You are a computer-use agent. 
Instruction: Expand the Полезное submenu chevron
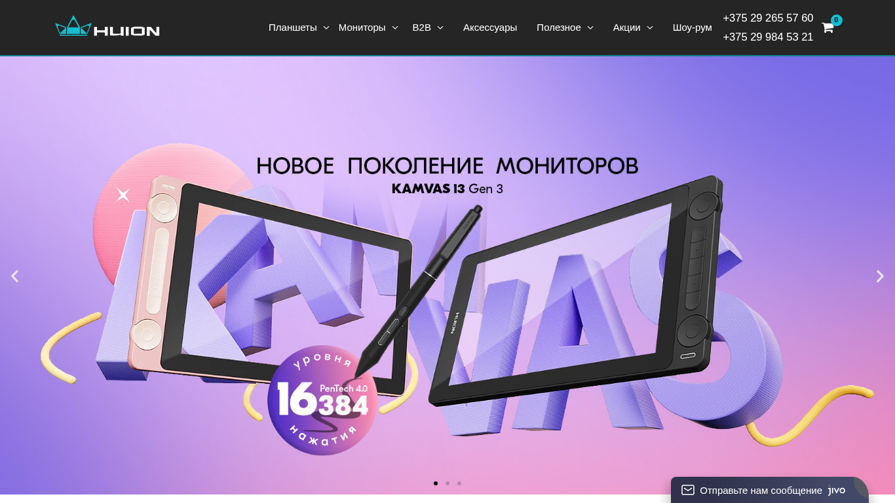[590, 28]
